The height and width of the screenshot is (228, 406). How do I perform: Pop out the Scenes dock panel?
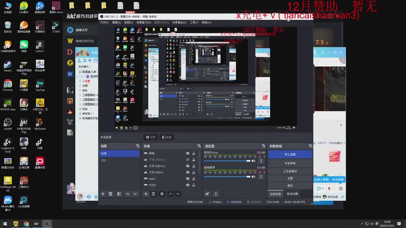point(138,146)
